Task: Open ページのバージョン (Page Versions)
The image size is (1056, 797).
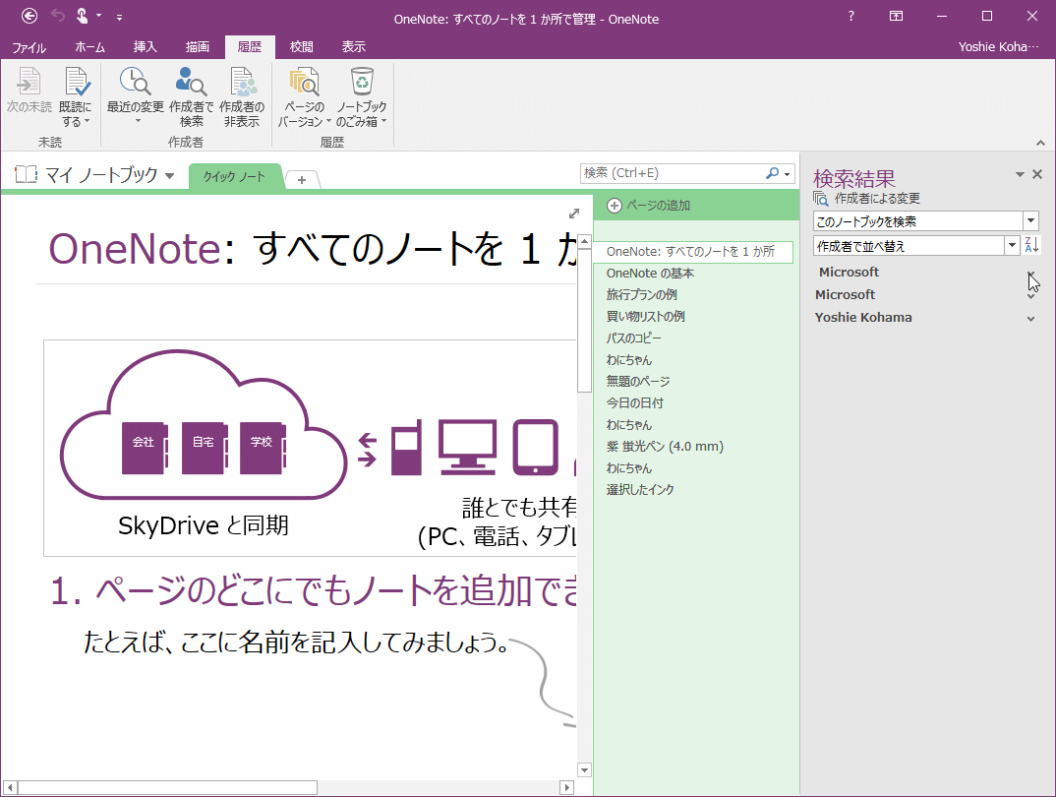Action: coord(305,97)
